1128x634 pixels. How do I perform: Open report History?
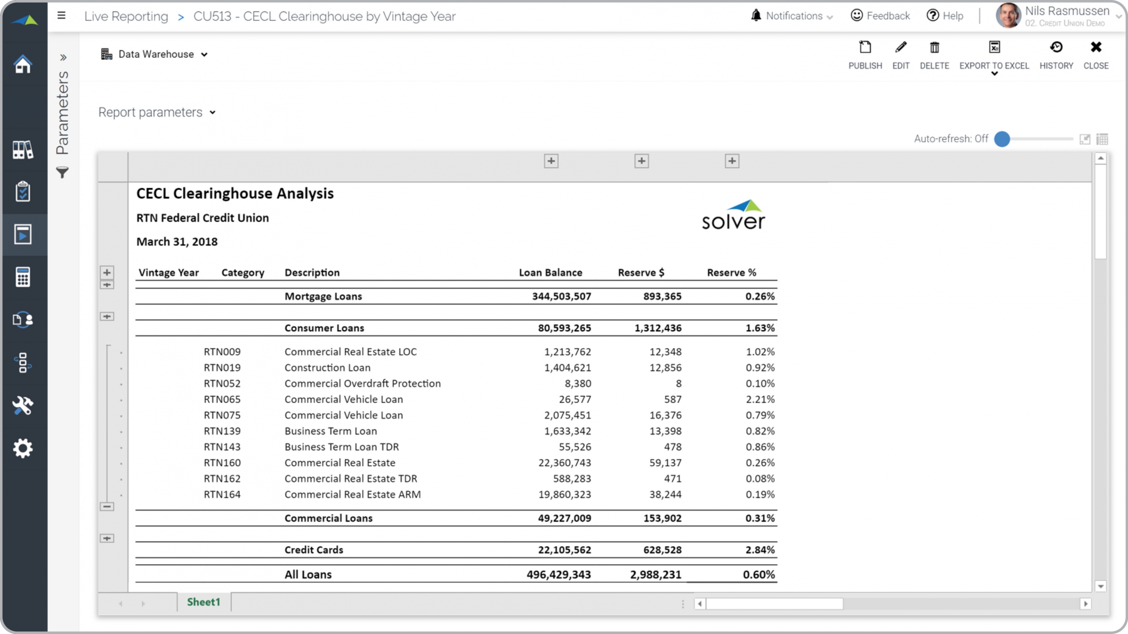point(1056,55)
